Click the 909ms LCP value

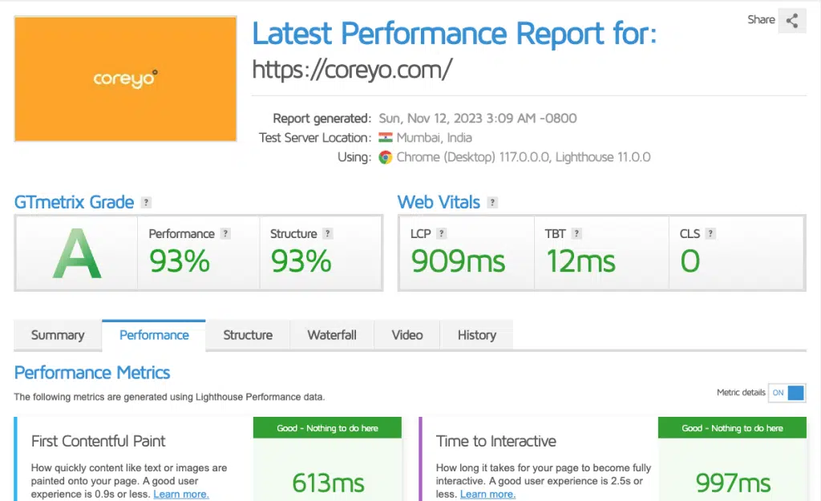(x=458, y=261)
